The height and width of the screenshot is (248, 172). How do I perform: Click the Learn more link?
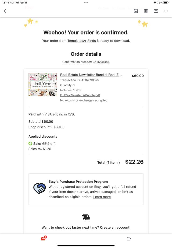click(102, 197)
